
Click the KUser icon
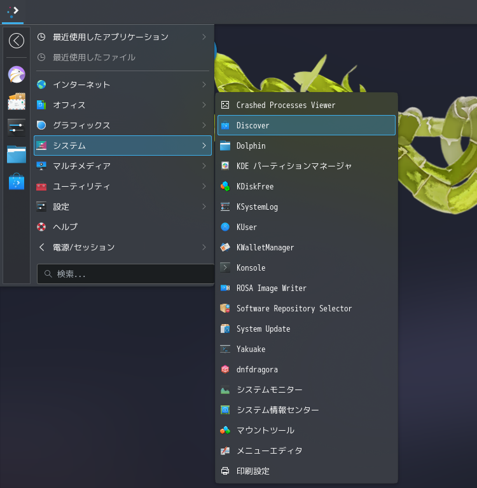225,227
